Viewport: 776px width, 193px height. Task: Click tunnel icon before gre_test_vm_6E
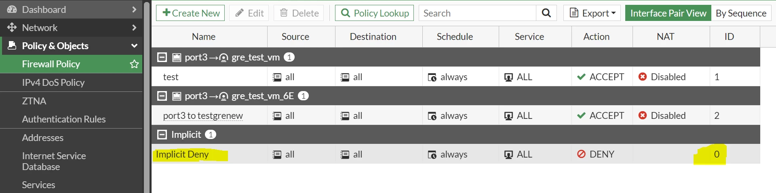224,96
